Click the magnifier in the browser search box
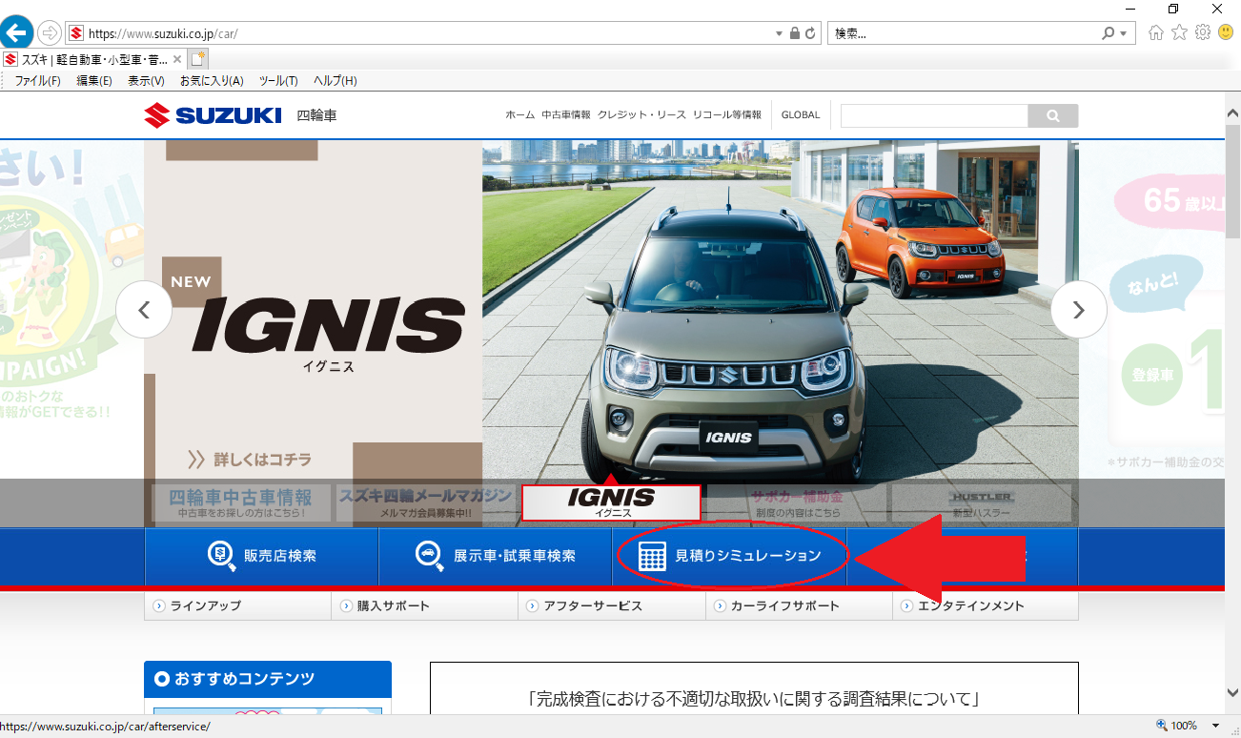The image size is (1241, 738). pyautogui.click(x=1109, y=33)
